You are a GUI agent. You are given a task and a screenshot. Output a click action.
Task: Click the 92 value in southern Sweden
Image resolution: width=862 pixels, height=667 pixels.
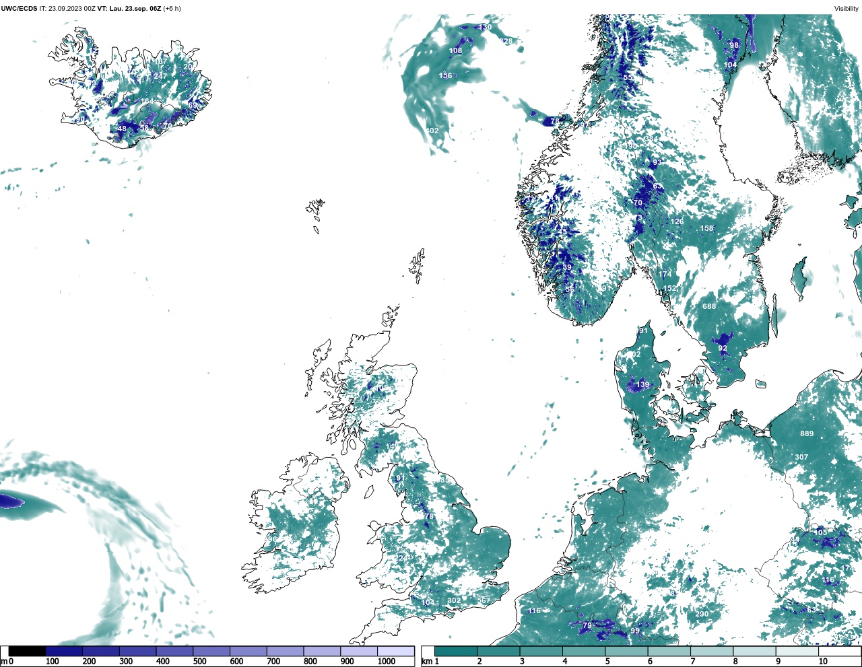click(723, 348)
